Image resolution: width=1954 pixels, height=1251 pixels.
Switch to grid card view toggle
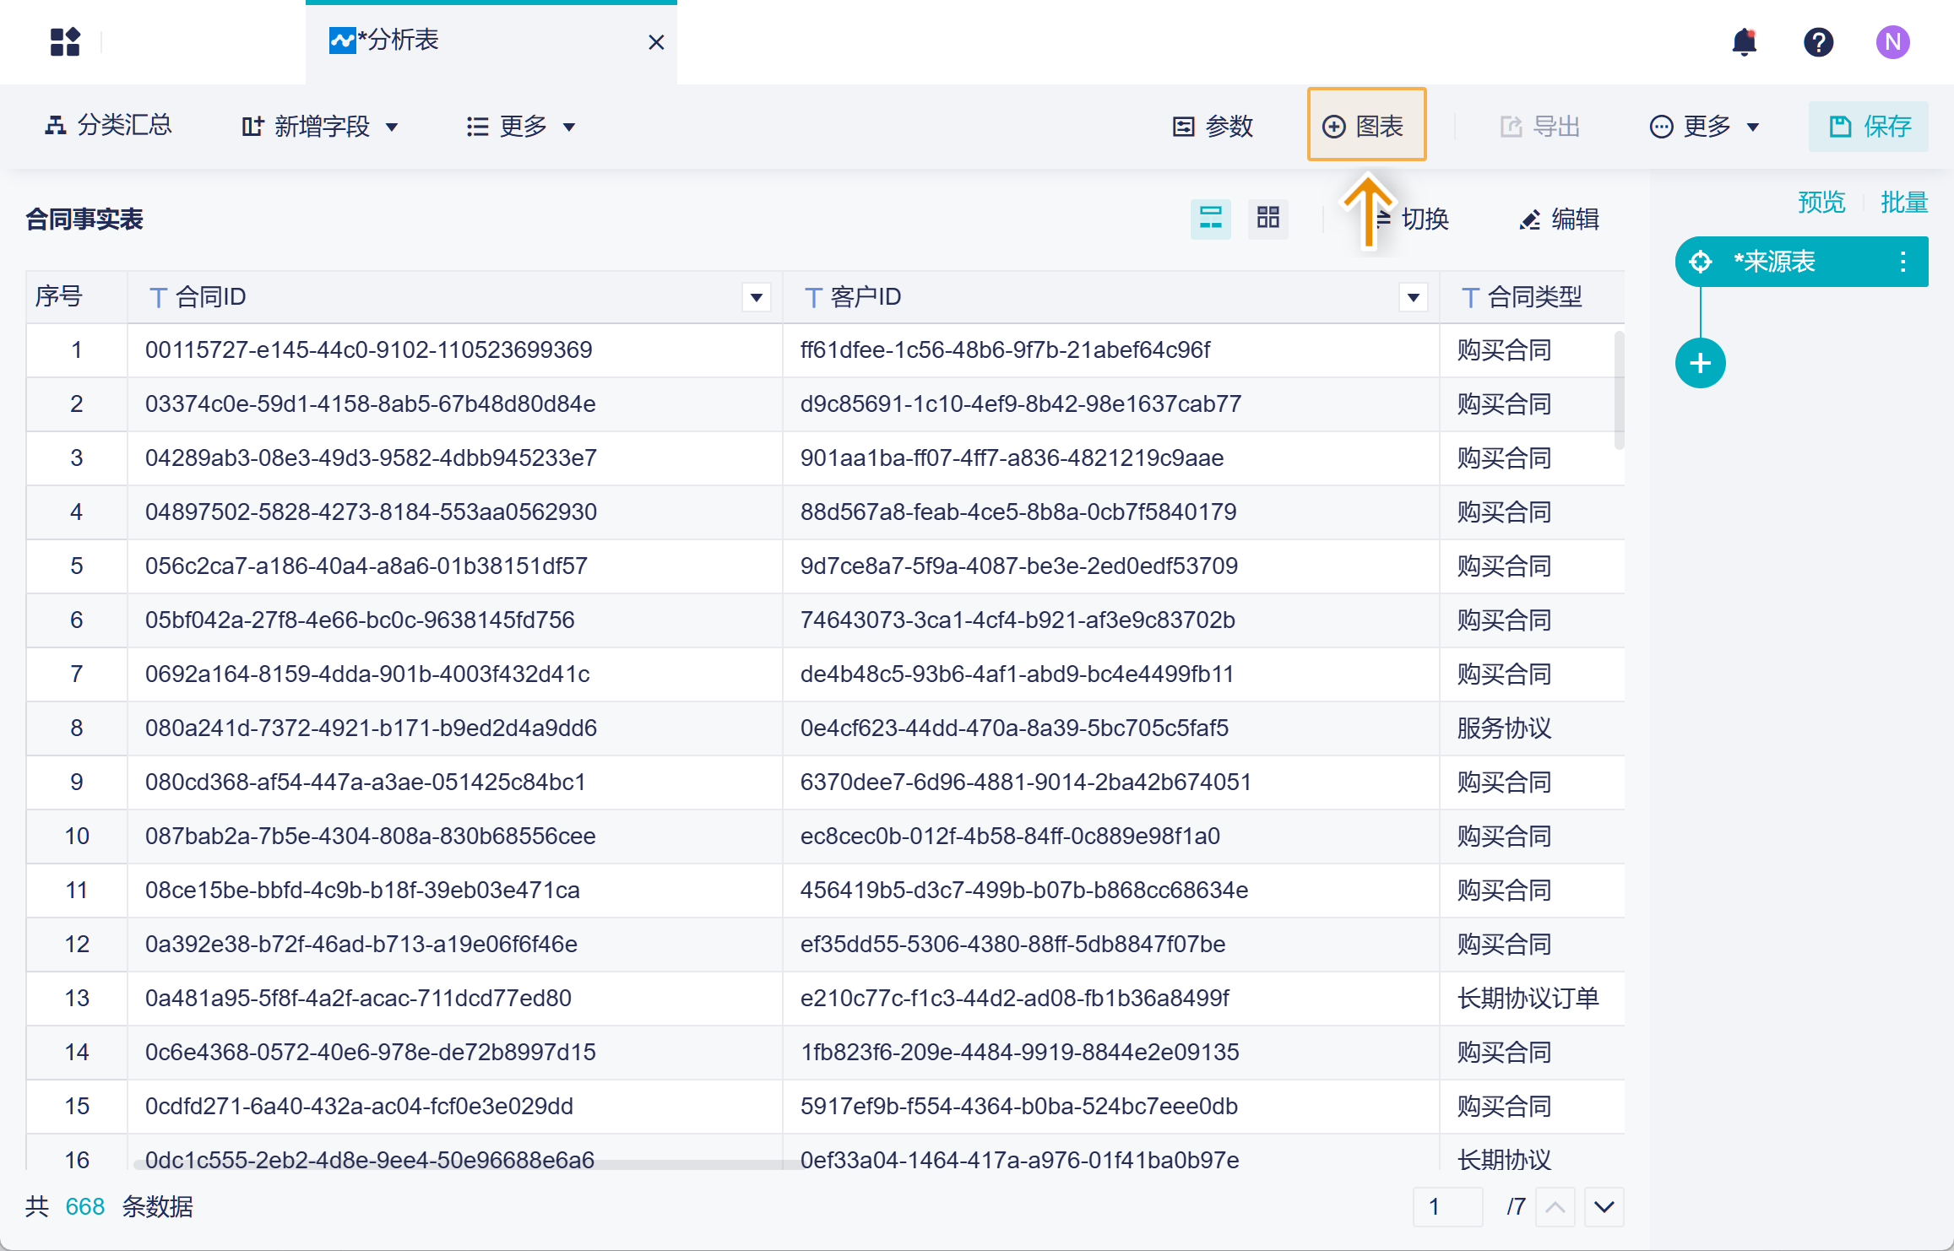click(1267, 219)
